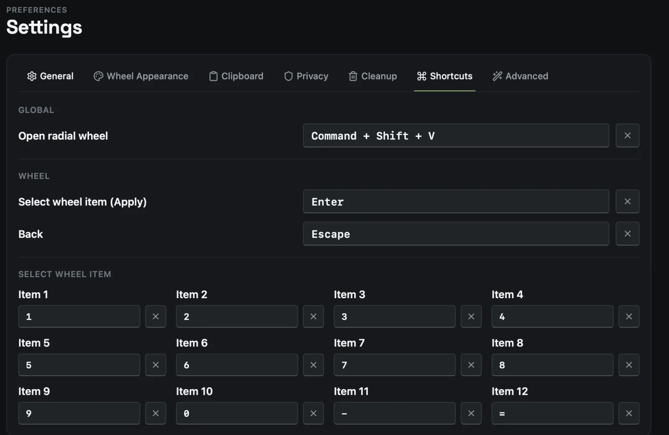Open the Privacy tab
Screen dimensions: 669x435
306,76
